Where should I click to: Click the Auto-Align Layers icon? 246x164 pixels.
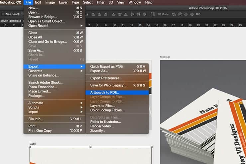(153, 14)
